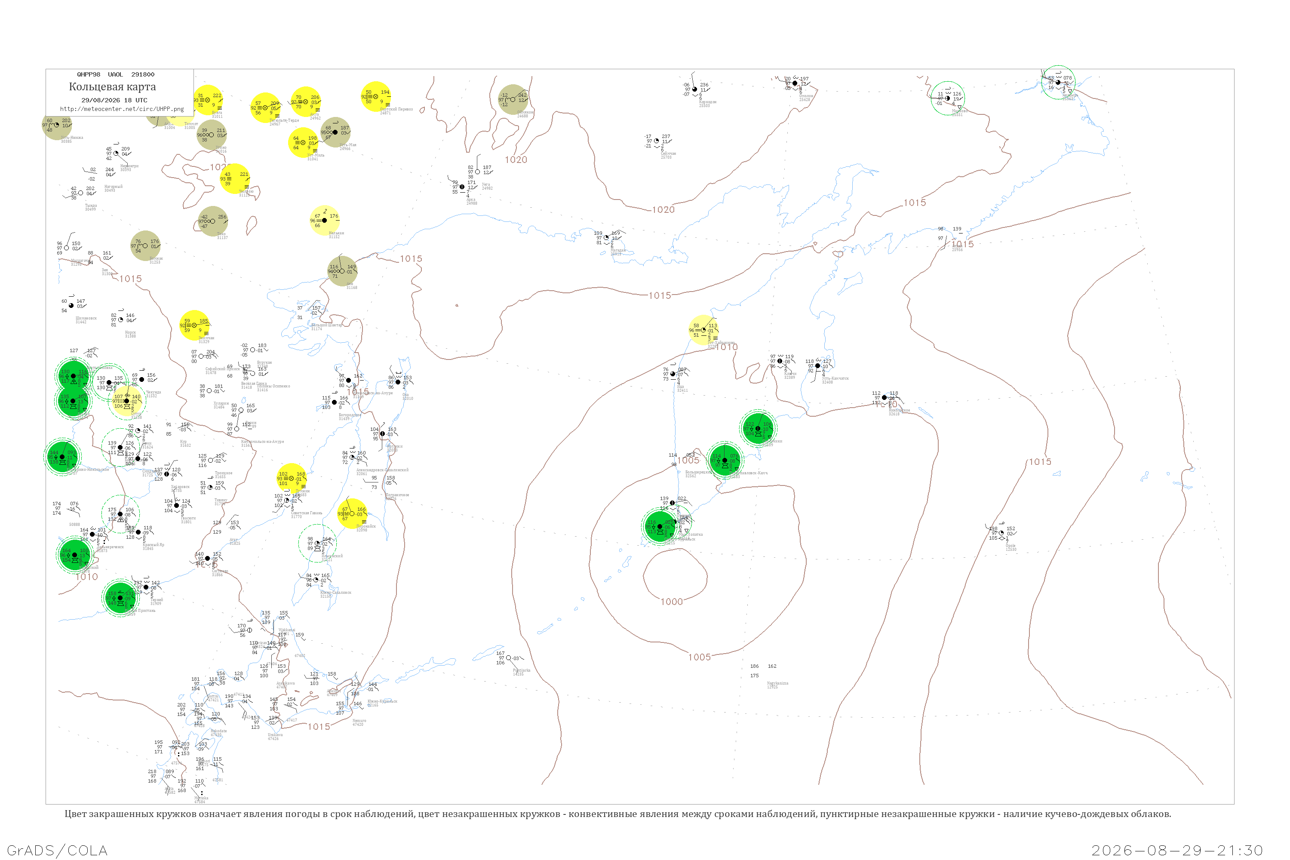The width and height of the screenshot is (1290, 860).
Task: Click the station label "Большой Шантар"
Action: tap(327, 325)
